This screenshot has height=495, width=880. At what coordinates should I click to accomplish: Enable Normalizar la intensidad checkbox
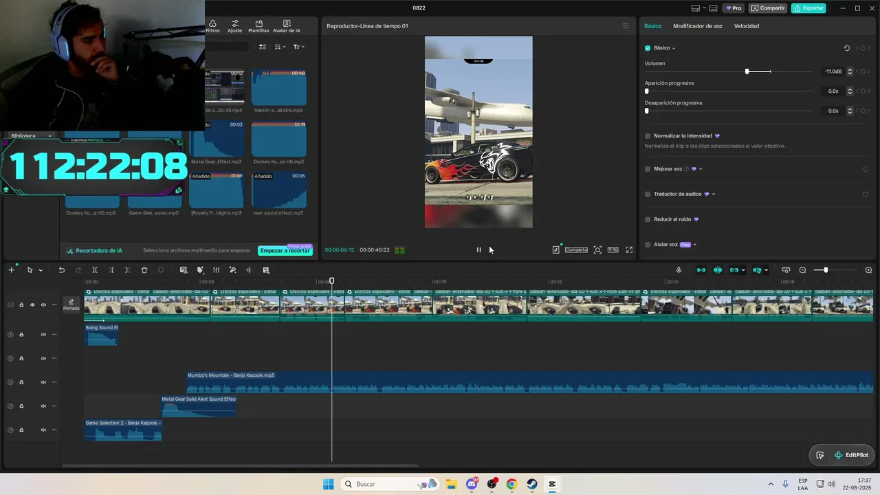[x=648, y=136]
